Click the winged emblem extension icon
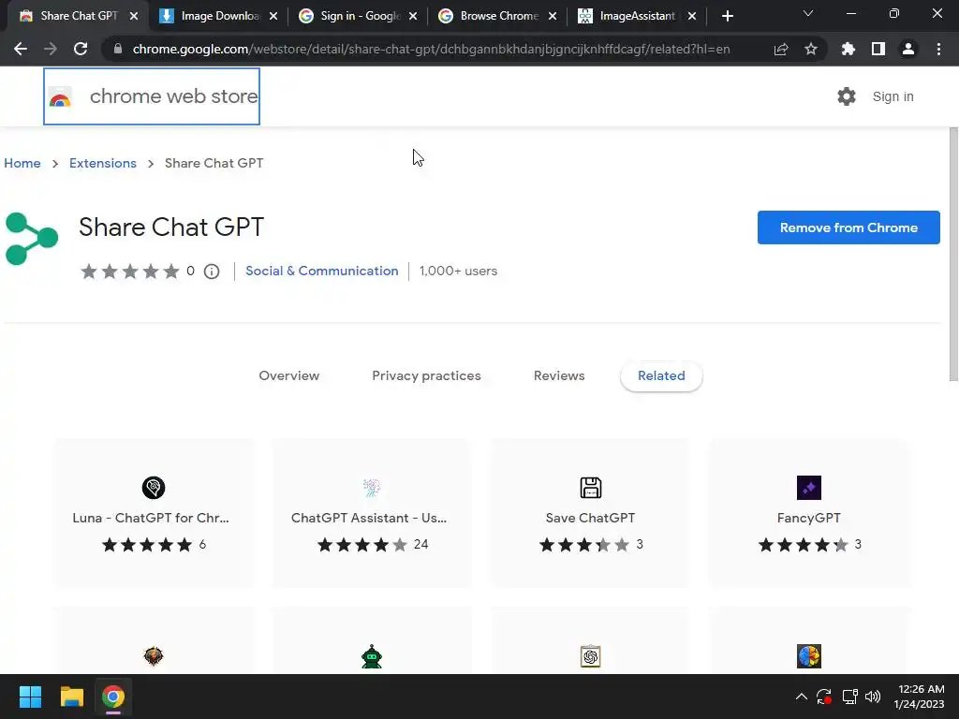Viewport: 959px width, 719px height. tap(154, 656)
